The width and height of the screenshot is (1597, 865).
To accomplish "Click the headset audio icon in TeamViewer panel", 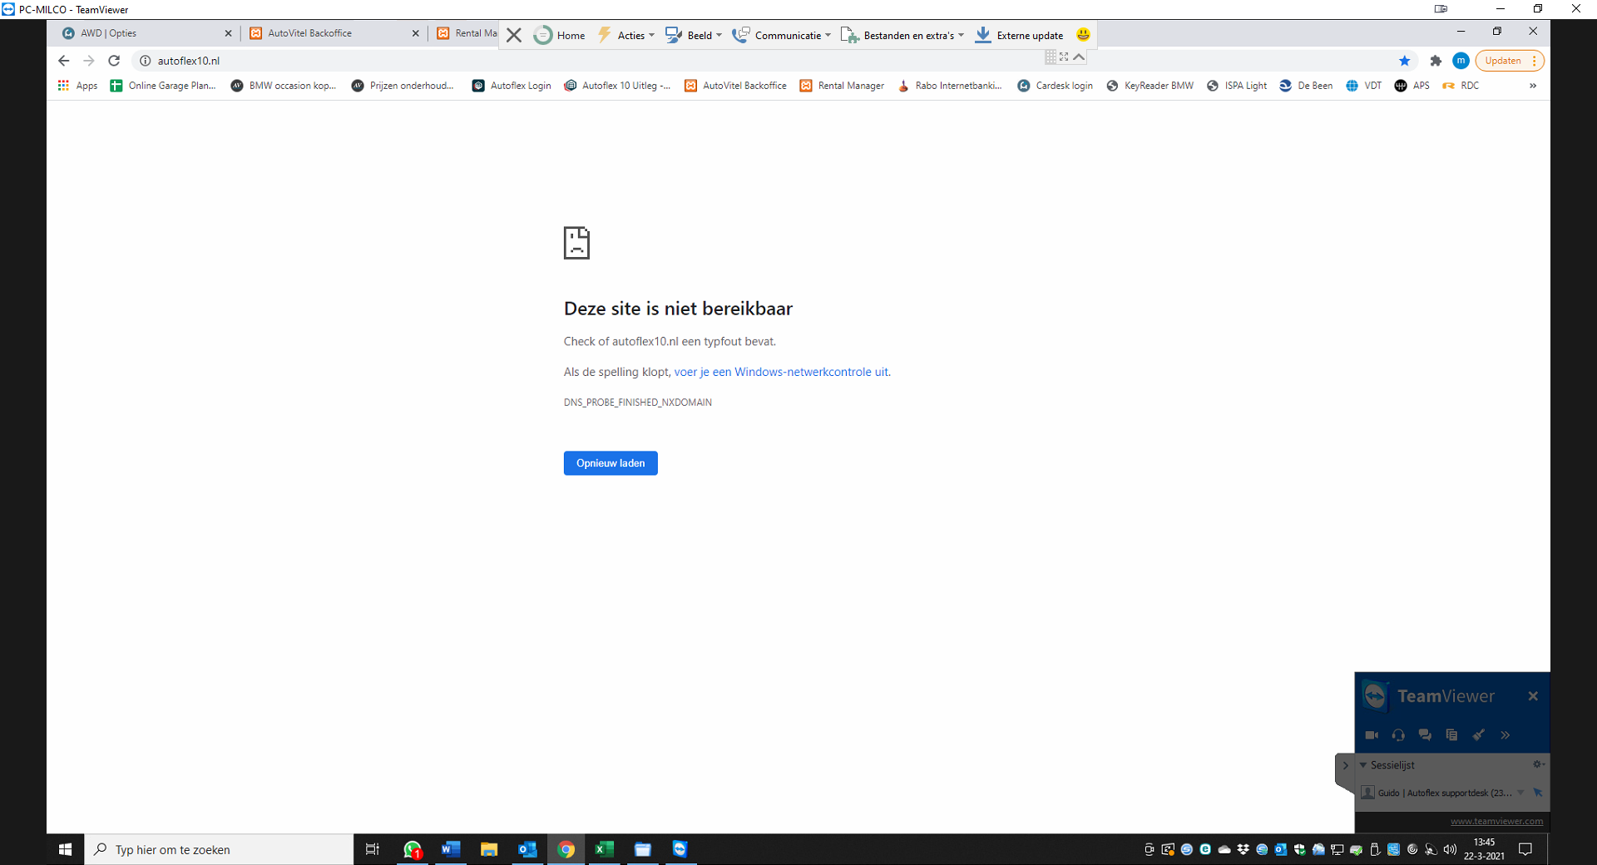I will pyautogui.click(x=1398, y=735).
